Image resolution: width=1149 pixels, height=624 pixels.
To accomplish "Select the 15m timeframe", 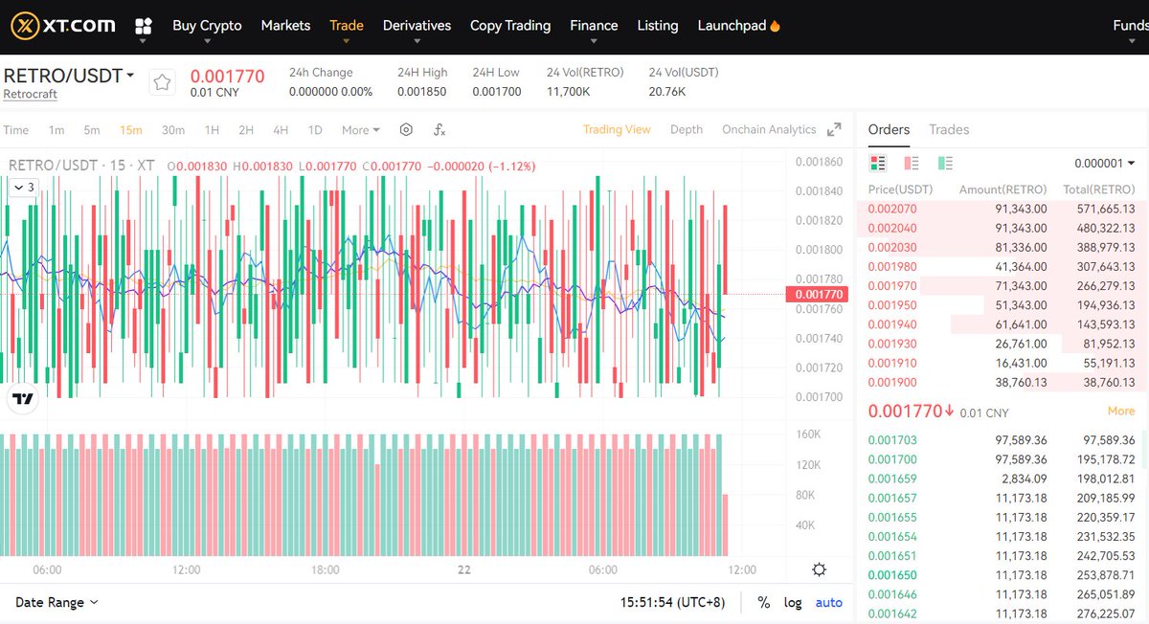I will (130, 130).
